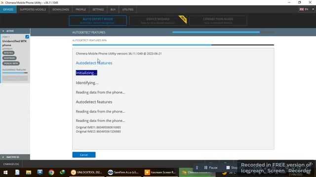
Task: Toggle the Port device checkbox
Action: click(x=27, y=37)
